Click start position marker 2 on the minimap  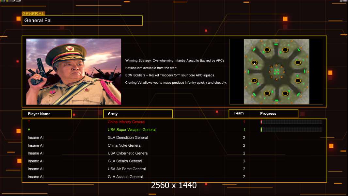point(255,63)
